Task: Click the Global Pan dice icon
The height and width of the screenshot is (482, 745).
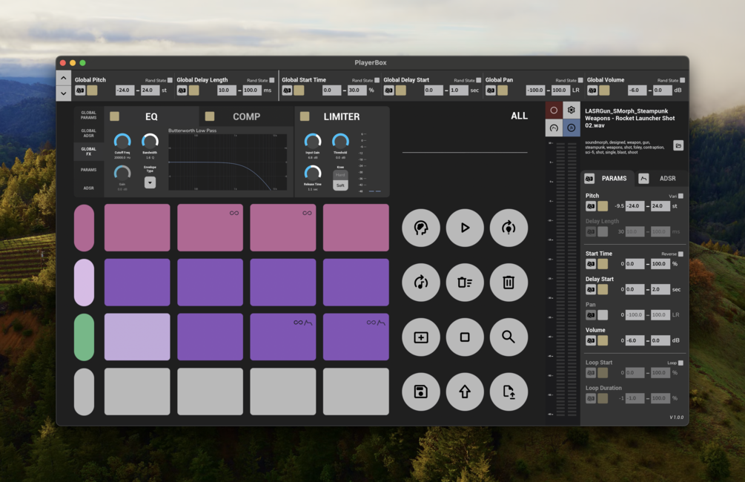Action: coord(491,90)
